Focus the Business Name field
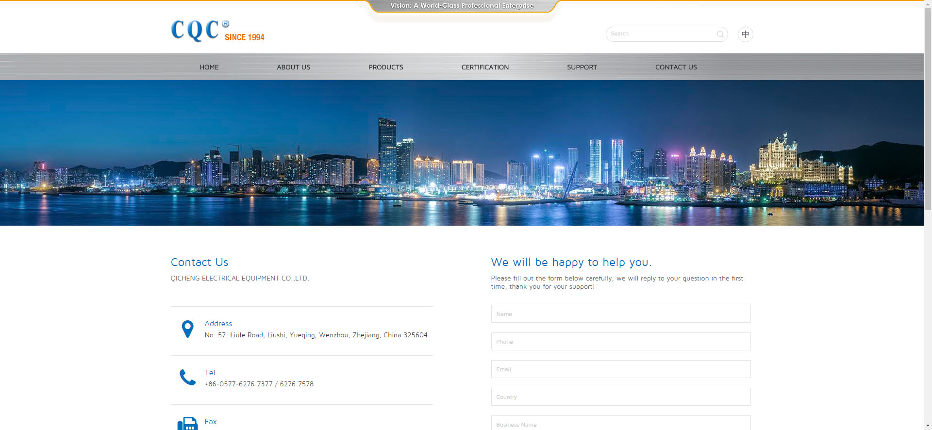 click(620, 424)
